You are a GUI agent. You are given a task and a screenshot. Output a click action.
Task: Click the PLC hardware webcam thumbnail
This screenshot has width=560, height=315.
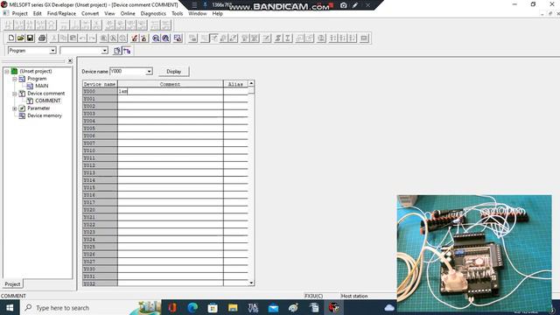(x=474, y=254)
